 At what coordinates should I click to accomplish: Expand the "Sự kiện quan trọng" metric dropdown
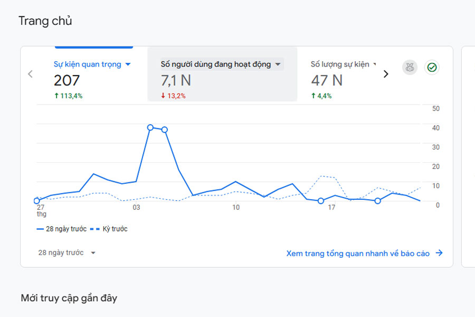128,64
